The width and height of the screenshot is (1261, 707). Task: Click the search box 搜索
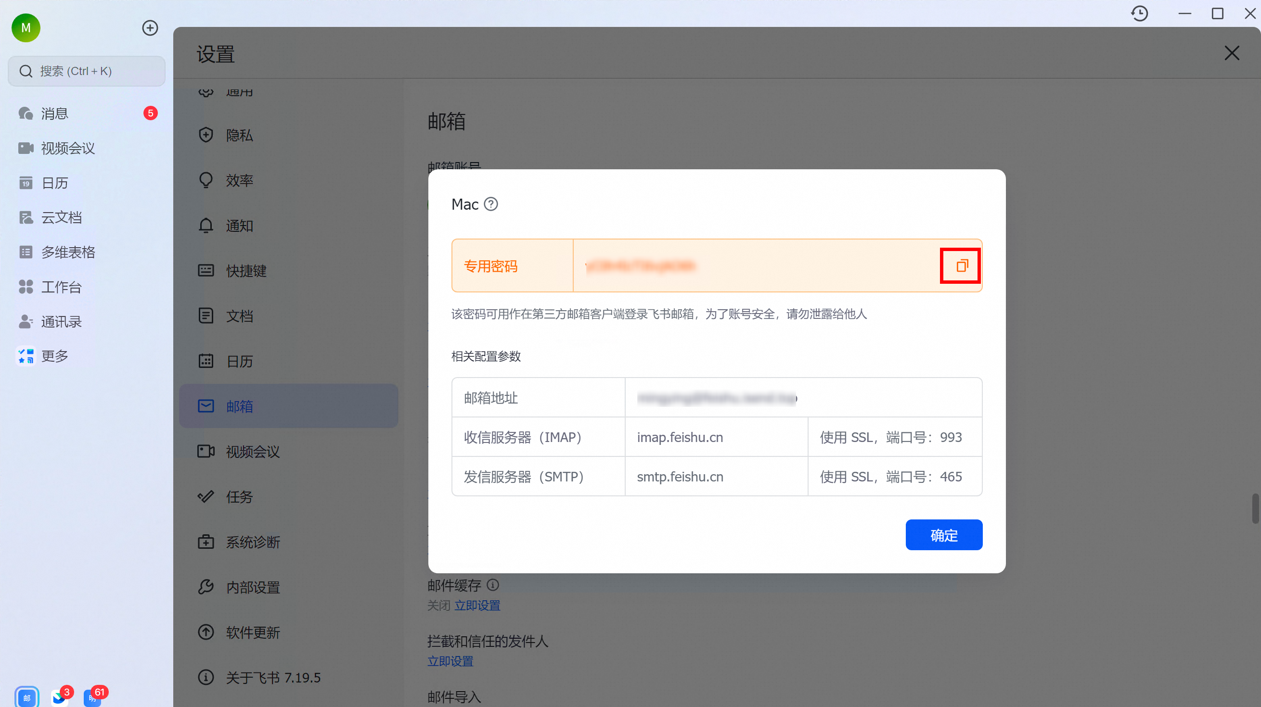point(87,72)
